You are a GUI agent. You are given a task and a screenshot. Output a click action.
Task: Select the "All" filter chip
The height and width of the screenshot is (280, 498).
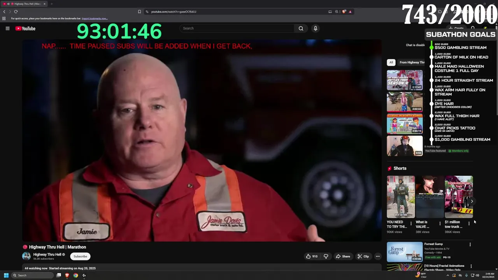click(391, 62)
